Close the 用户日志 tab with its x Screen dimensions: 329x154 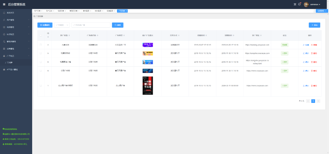click(x=53, y=11)
